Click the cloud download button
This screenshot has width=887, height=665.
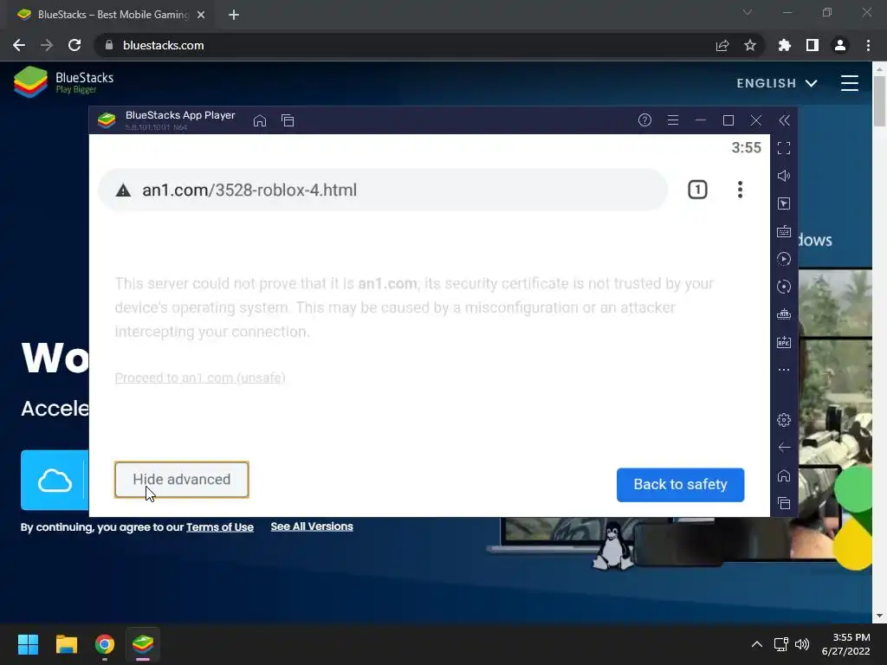55,480
